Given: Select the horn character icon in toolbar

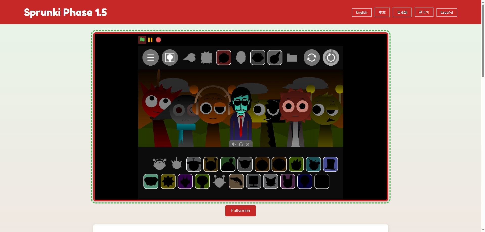Looking at the screenshot, I should click(275, 58).
